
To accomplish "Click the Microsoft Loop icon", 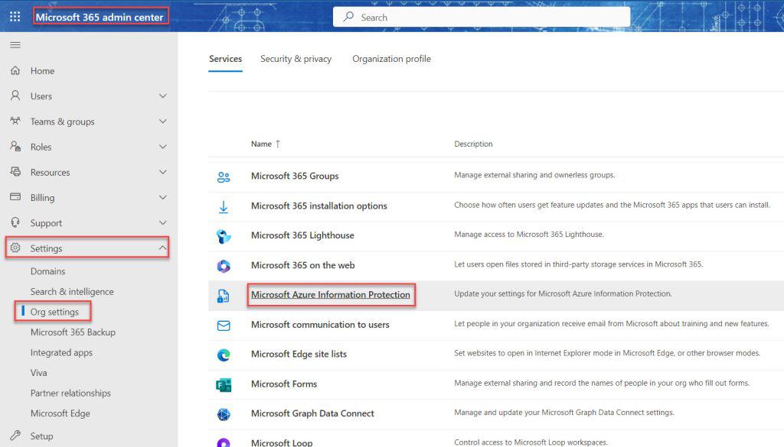I will pyautogui.click(x=224, y=442).
